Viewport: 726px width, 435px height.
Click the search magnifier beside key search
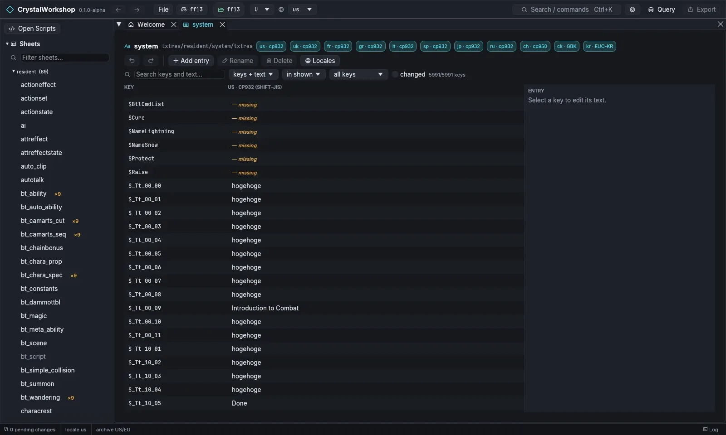[x=128, y=74]
